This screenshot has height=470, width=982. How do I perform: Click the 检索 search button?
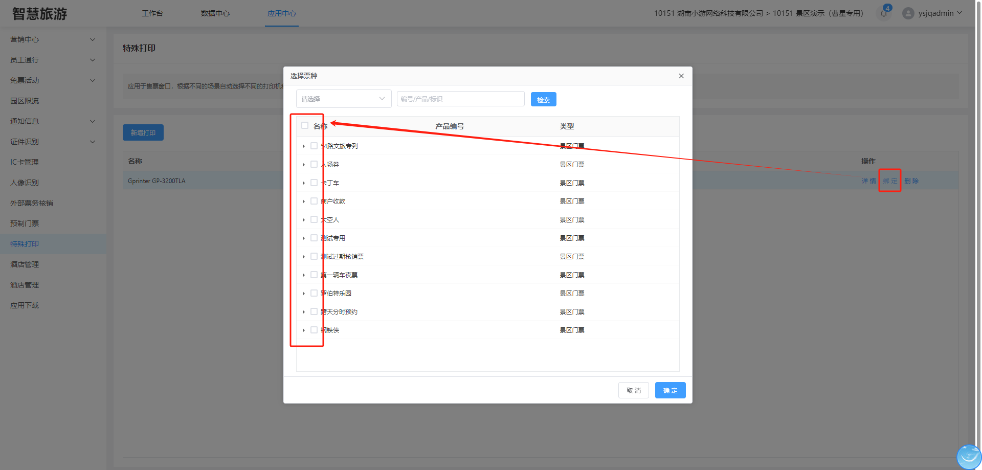pyautogui.click(x=543, y=100)
